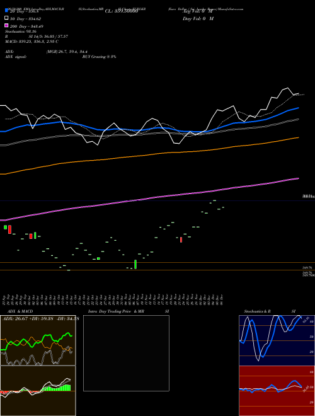Open the blue Stochastics chart panel
315x416 pixels.
coord(277,340)
